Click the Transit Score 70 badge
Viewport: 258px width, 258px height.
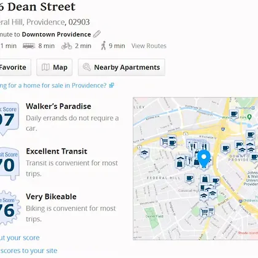9,164
